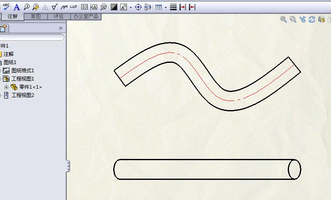Insert a Geometric Tolerance frame

pos(84,7)
